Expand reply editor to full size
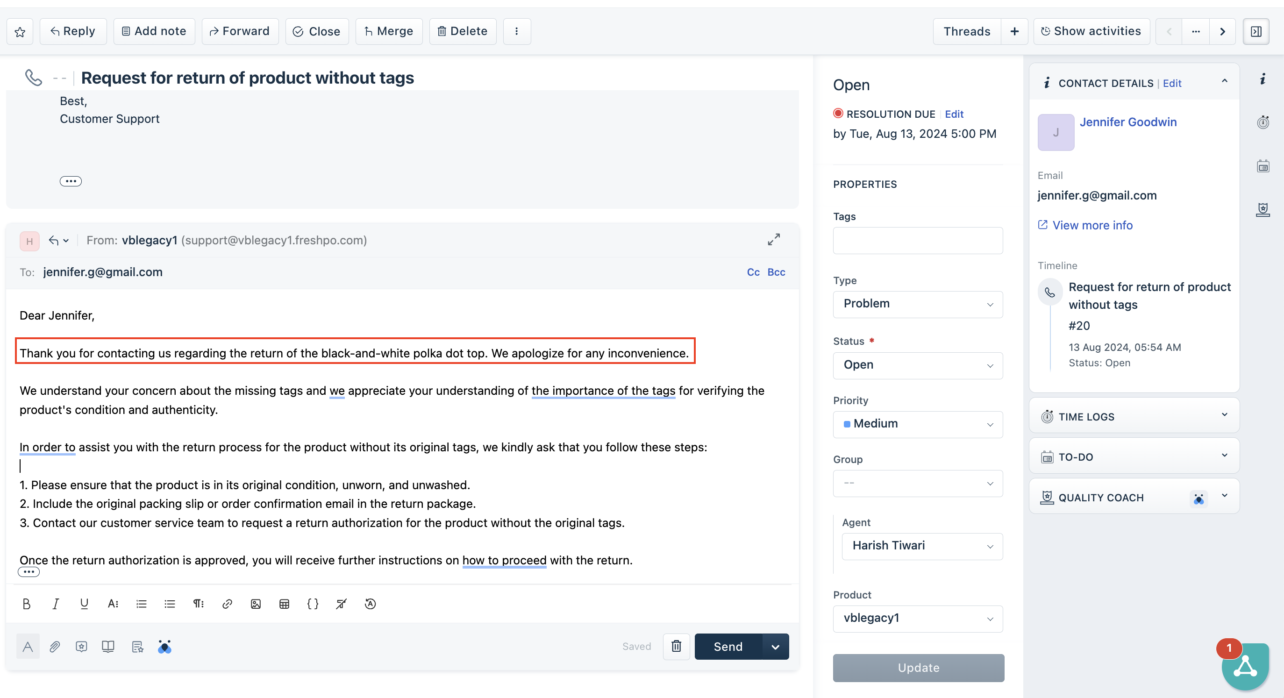Screen dimensions: 1284x698 pyautogui.click(x=774, y=240)
